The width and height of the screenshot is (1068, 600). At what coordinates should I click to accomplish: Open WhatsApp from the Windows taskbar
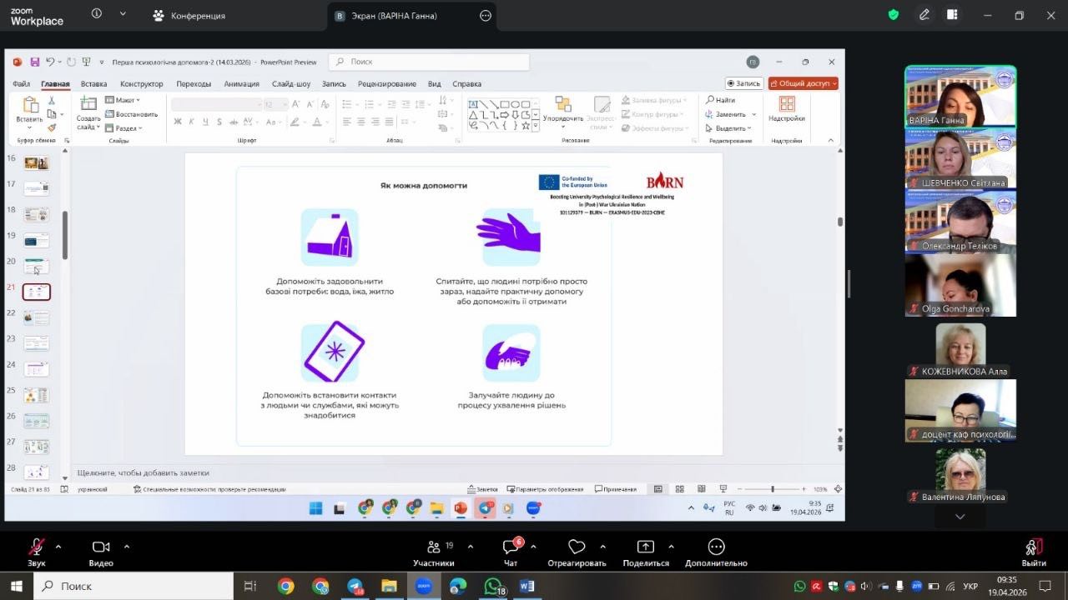point(493,586)
